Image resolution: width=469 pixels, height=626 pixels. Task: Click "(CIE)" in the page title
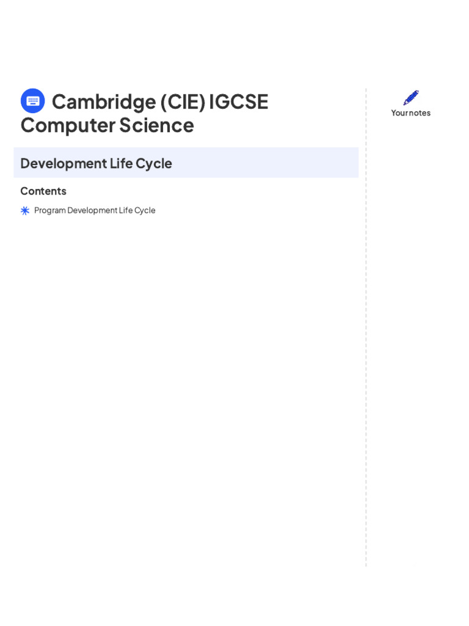pos(182,101)
